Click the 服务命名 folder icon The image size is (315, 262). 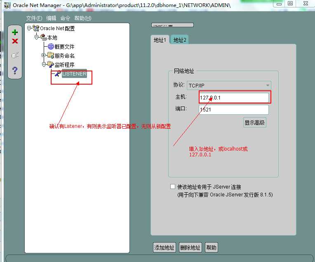pos(51,55)
